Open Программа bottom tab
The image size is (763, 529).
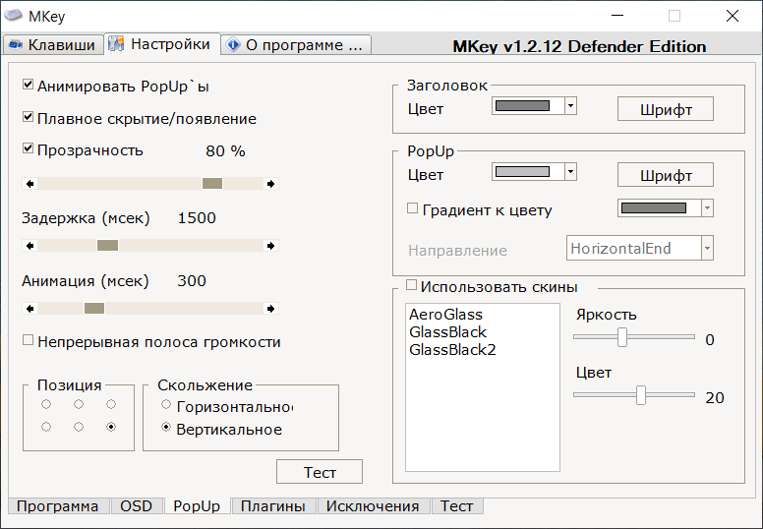[x=57, y=506]
